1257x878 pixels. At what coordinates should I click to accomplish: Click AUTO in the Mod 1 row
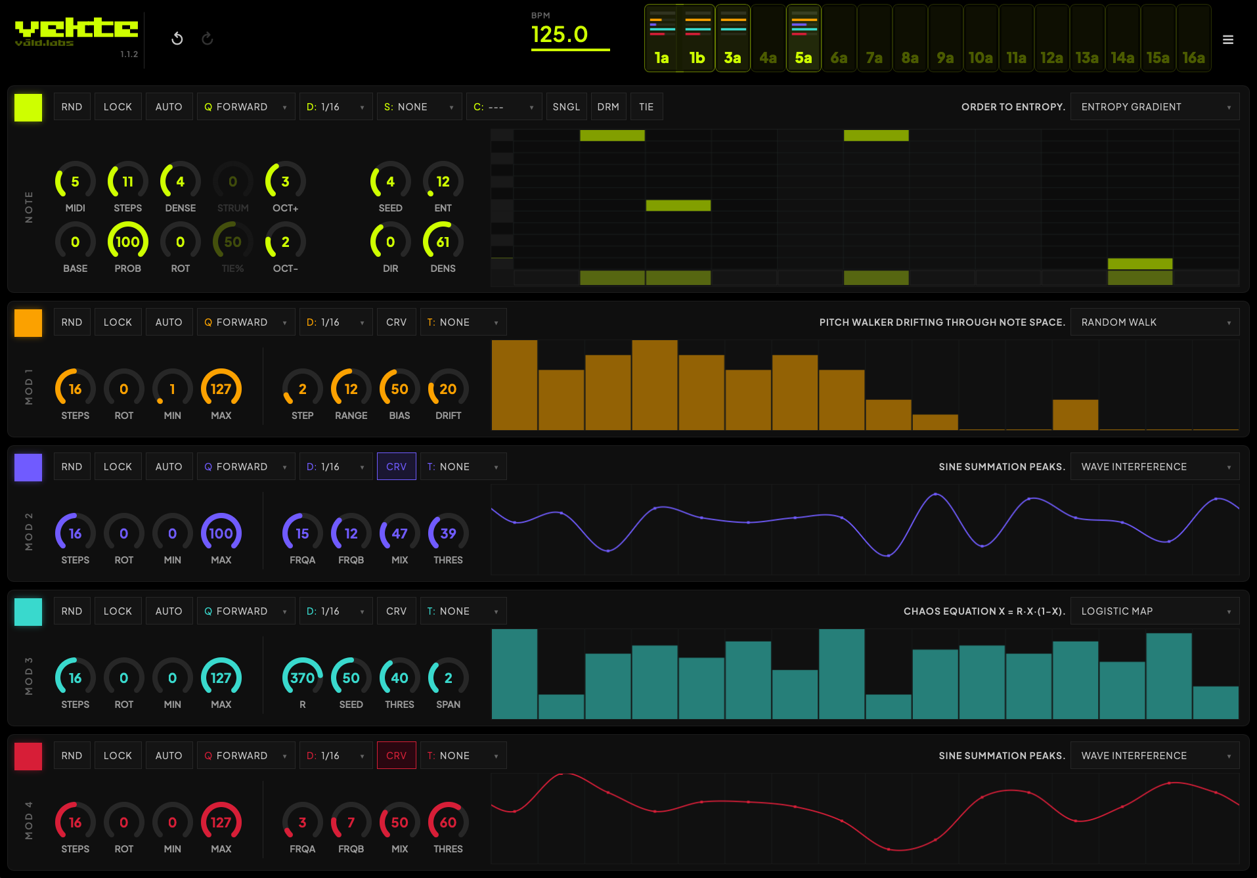point(169,322)
